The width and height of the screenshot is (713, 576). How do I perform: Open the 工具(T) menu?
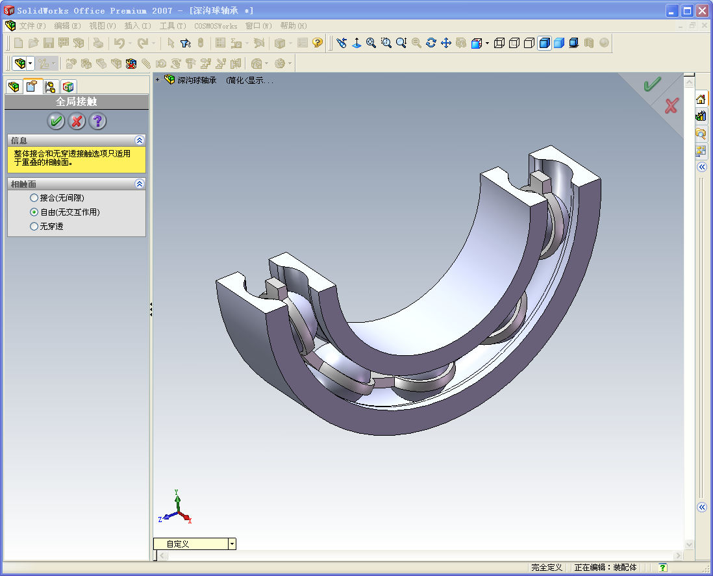173,26
